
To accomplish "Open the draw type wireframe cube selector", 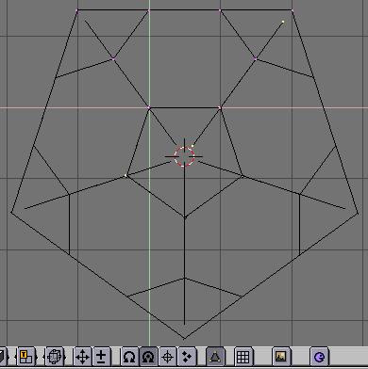I will [55, 357].
